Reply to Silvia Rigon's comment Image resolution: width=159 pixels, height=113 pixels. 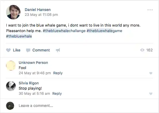[57, 94]
